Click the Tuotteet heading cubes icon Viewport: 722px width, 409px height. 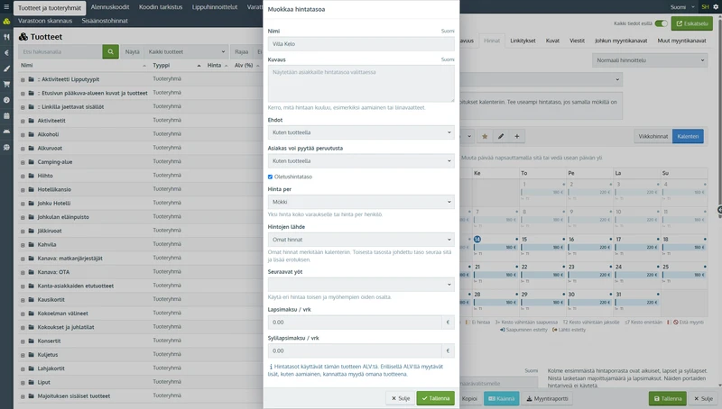(23, 37)
